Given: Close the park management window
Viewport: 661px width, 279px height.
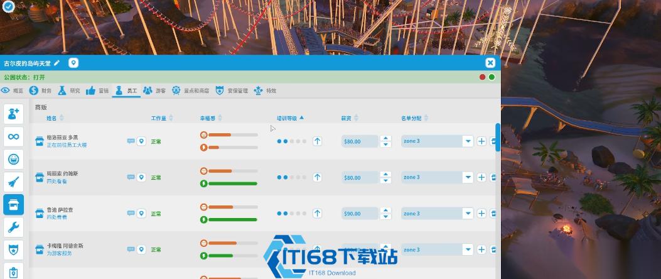Looking at the screenshot, I should pyautogui.click(x=490, y=63).
